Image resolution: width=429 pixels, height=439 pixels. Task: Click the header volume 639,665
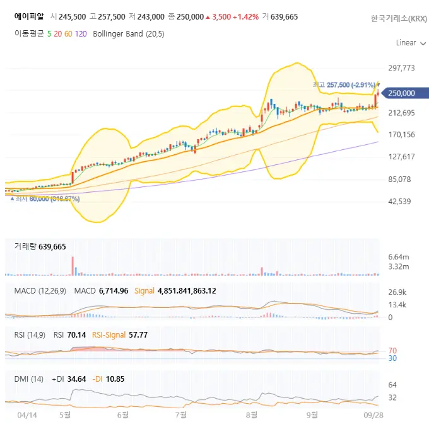click(x=284, y=17)
